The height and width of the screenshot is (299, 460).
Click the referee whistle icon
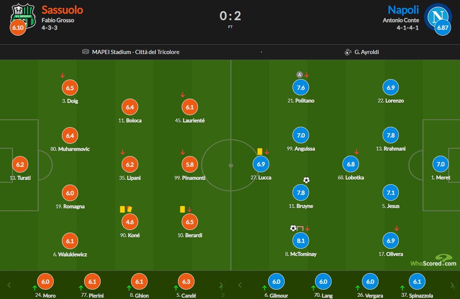coord(348,52)
